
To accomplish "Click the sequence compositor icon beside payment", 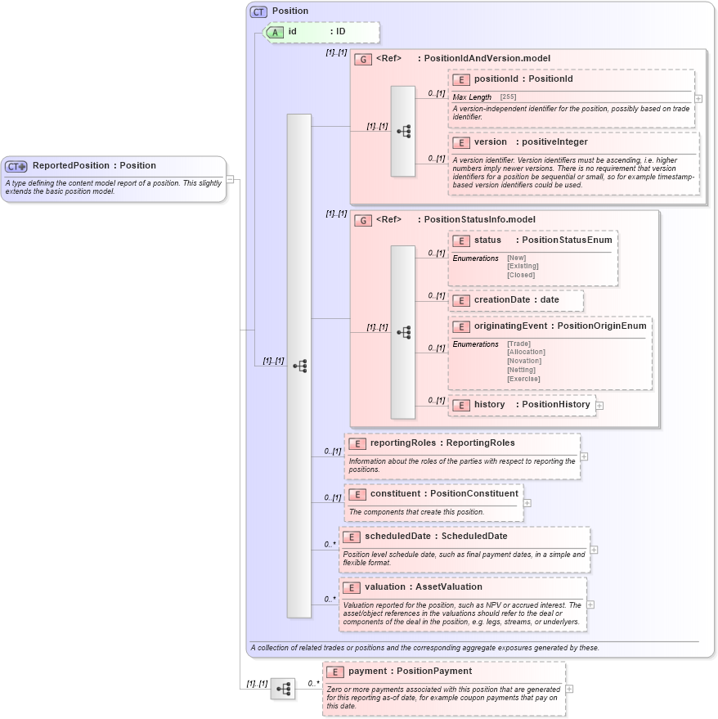I will coord(285,688).
